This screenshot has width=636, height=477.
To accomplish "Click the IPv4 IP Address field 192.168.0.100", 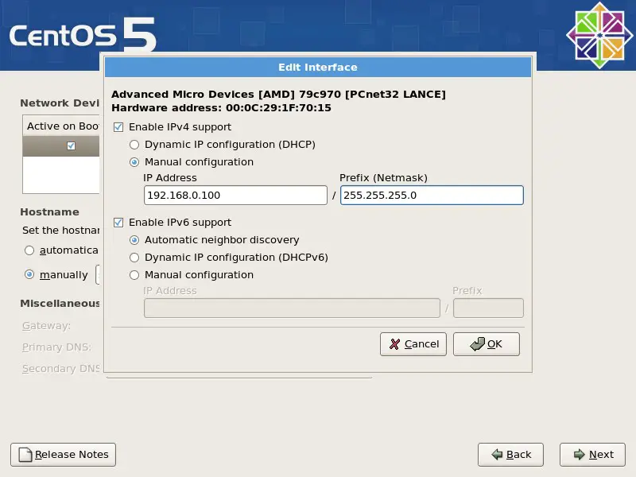I will [x=235, y=195].
